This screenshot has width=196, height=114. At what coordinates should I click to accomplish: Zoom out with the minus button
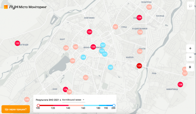click(x=190, y=57)
